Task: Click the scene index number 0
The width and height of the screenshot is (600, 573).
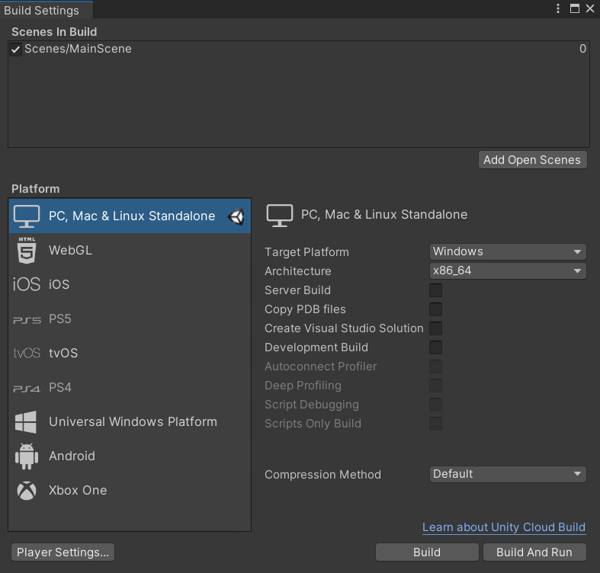Action: point(582,49)
